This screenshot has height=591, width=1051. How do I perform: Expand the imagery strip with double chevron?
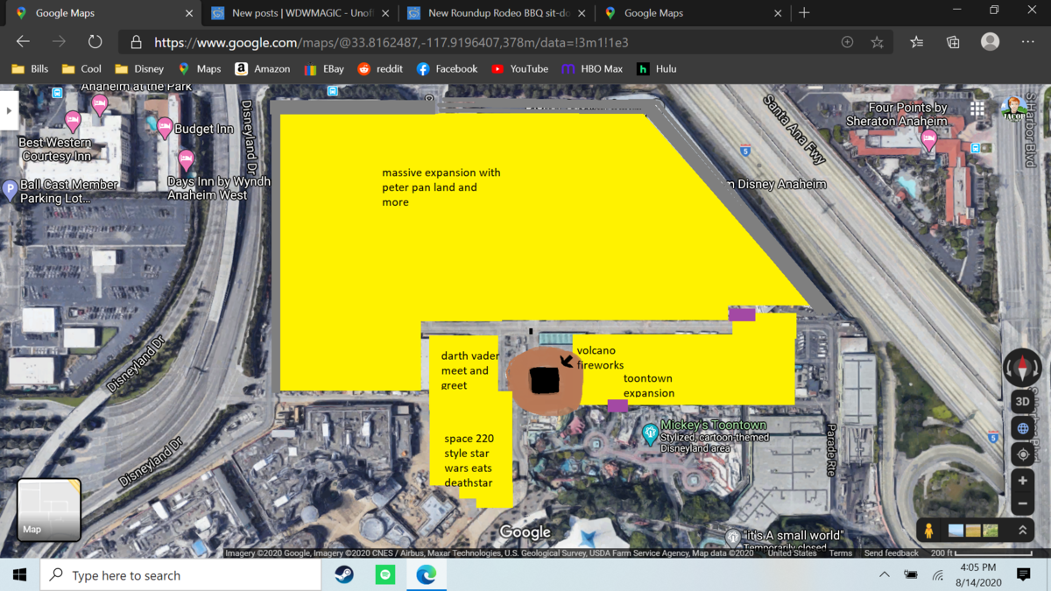tap(1022, 531)
